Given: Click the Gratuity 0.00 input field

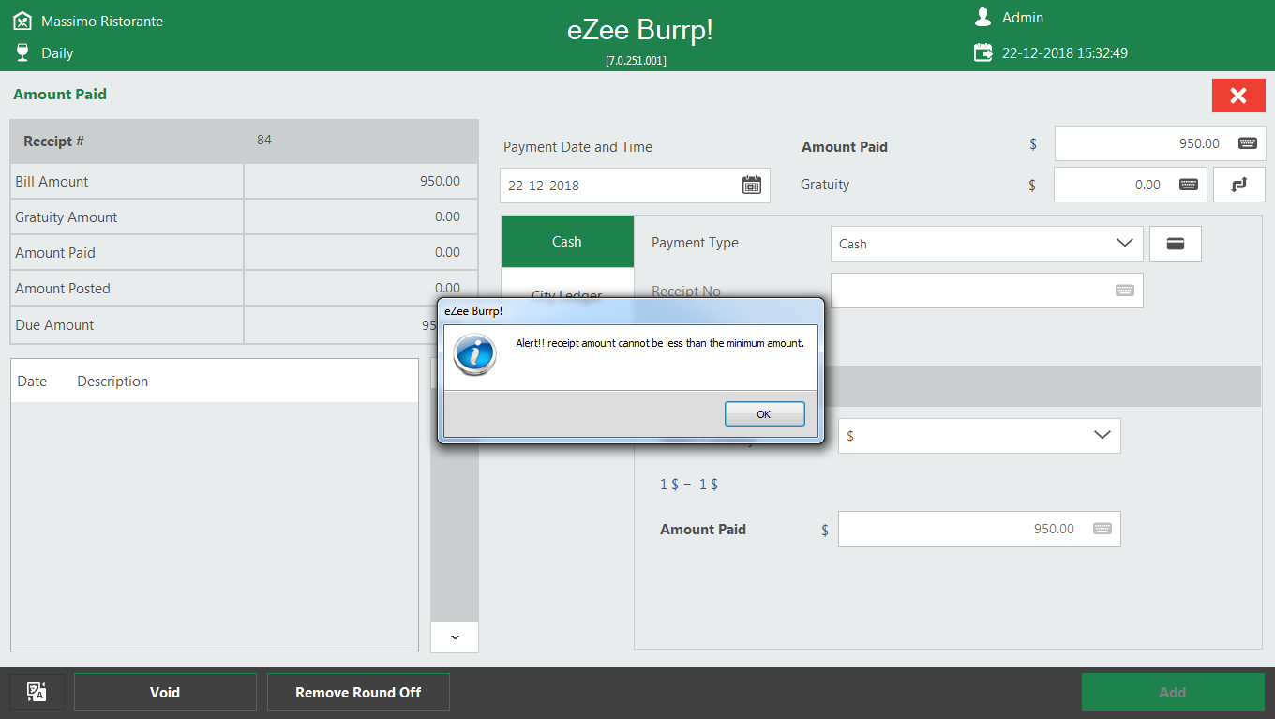Looking at the screenshot, I should point(1131,185).
